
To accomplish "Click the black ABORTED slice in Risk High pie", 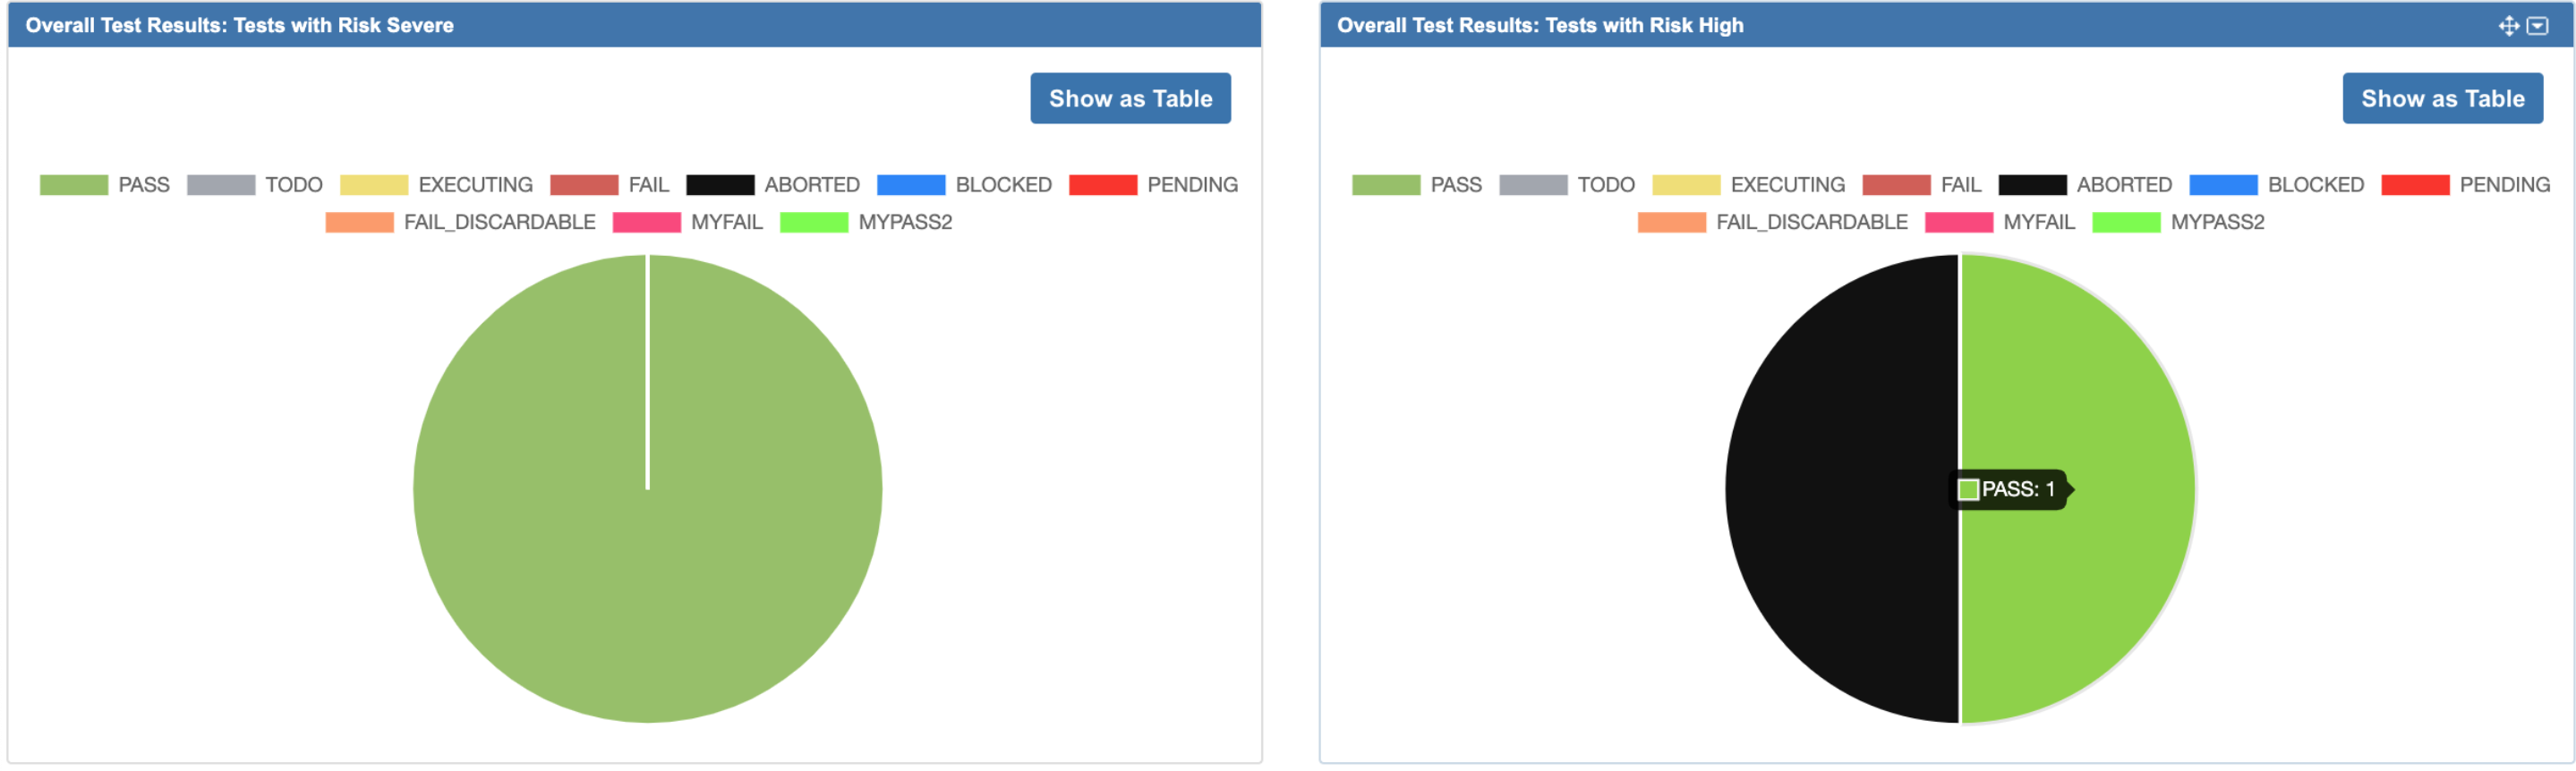I will (x=1840, y=489).
